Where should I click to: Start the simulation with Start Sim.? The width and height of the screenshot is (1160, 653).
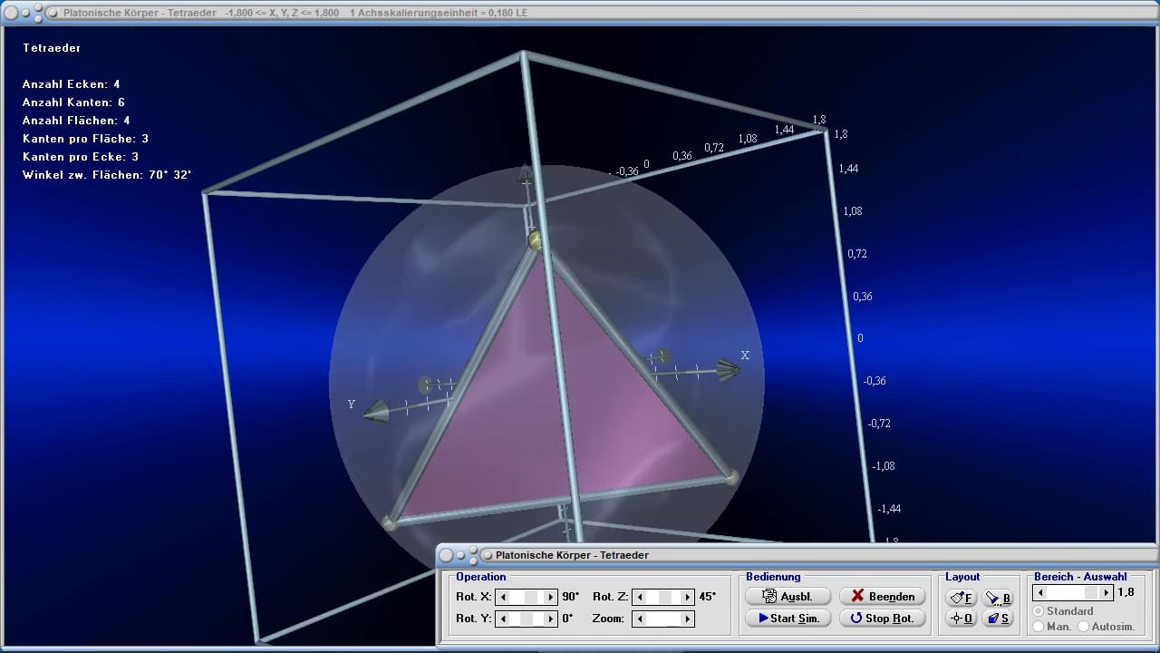click(788, 619)
